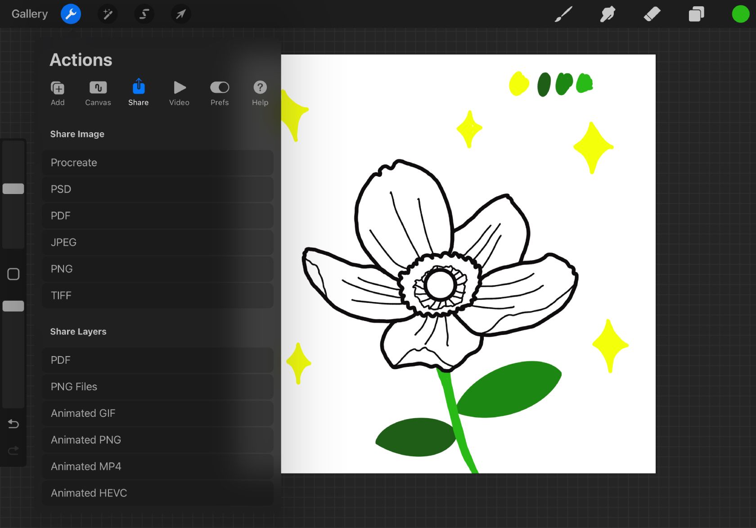Open the Help section
756x528 pixels.
(260, 93)
